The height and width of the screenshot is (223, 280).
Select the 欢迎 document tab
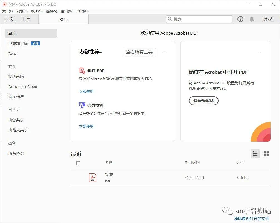click(63, 19)
